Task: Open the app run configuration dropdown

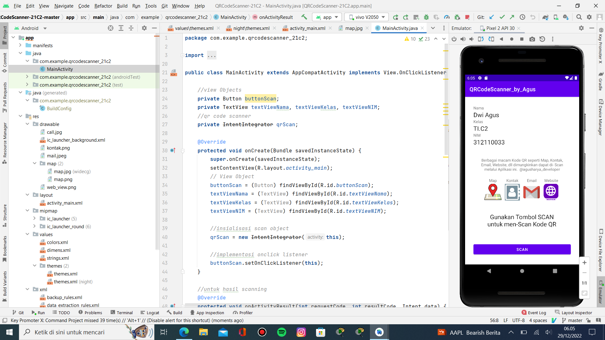Action: (x=327, y=17)
